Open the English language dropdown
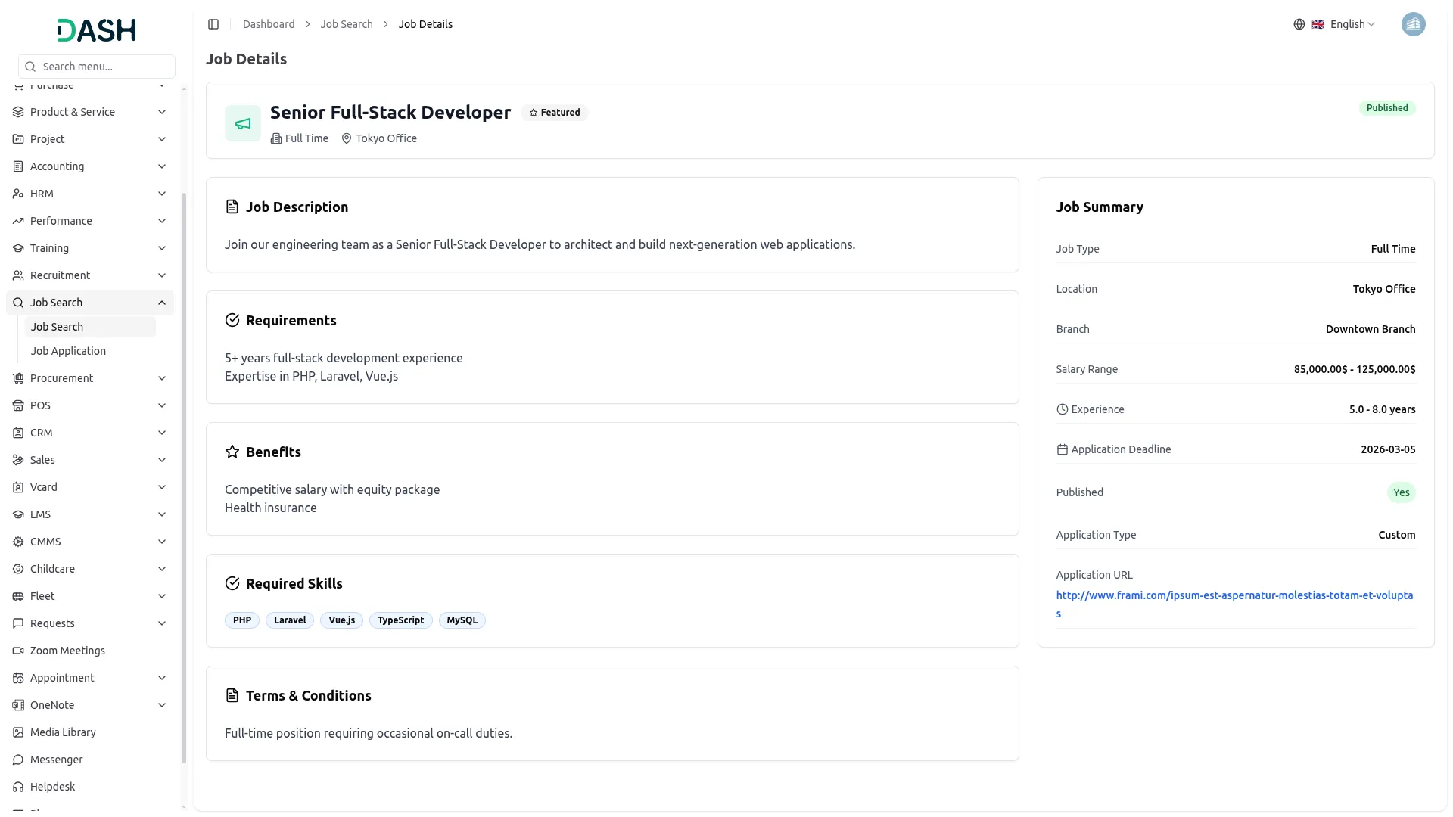Image resolution: width=1453 pixels, height=817 pixels. point(1352,24)
